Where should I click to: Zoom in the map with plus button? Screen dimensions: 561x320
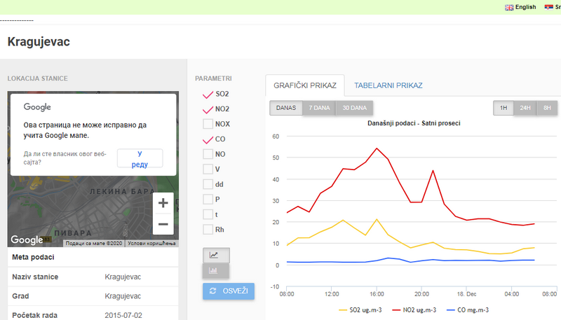click(163, 203)
